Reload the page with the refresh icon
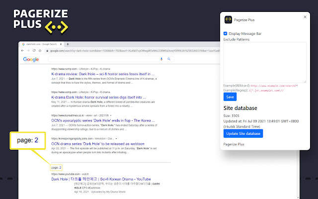 click(x=35, y=50)
